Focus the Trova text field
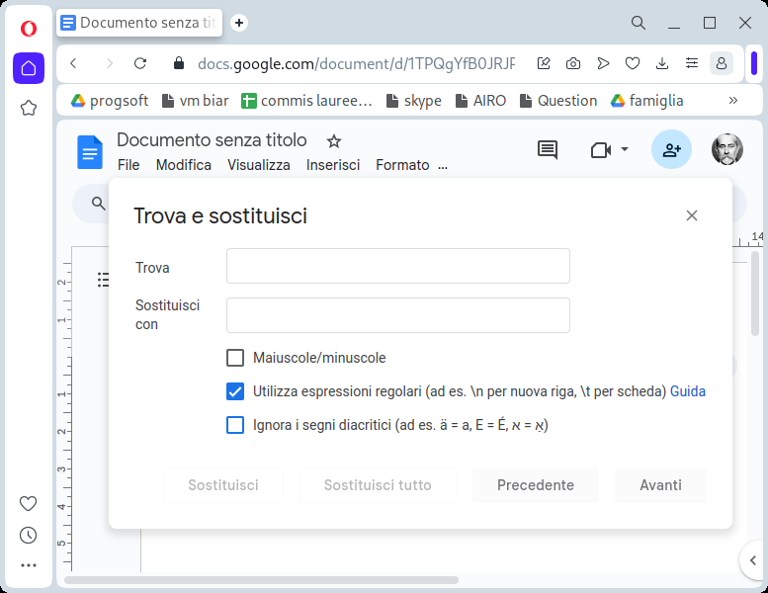Image resolution: width=768 pixels, height=593 pixels. click(x=397, y=266)
